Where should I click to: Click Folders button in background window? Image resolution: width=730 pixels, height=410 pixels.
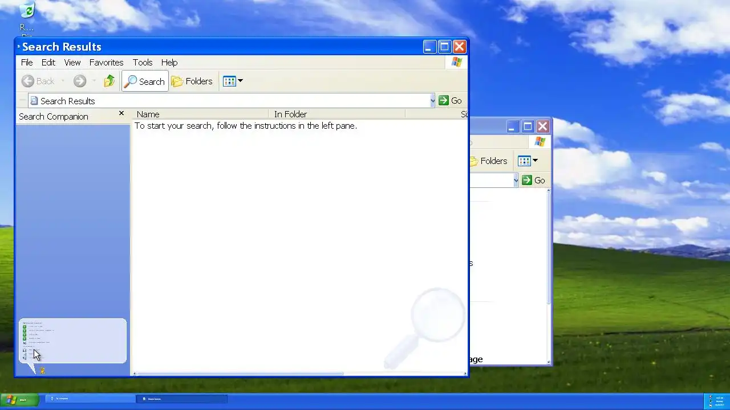pyautogui.click(x=489, y=161)
